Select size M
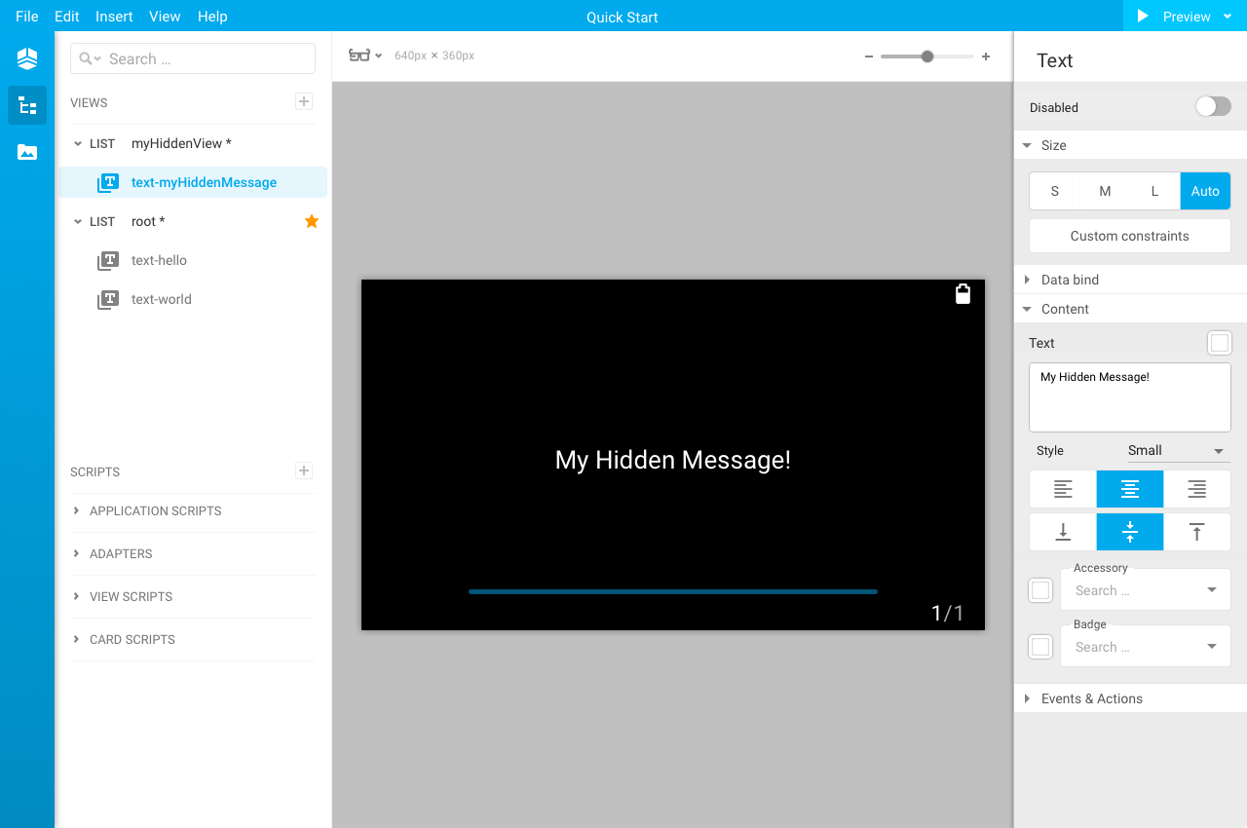The image size is (1247, 828). tap(1105, 191)
